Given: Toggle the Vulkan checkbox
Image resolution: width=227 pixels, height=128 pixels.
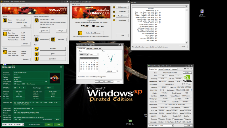Looking at the screenshot, I should pos(159,122).
